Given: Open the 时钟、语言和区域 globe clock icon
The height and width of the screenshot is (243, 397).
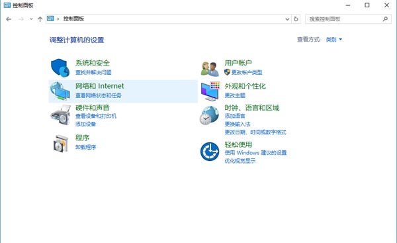Looking at the screenshot, I should [x=209, y=115].
